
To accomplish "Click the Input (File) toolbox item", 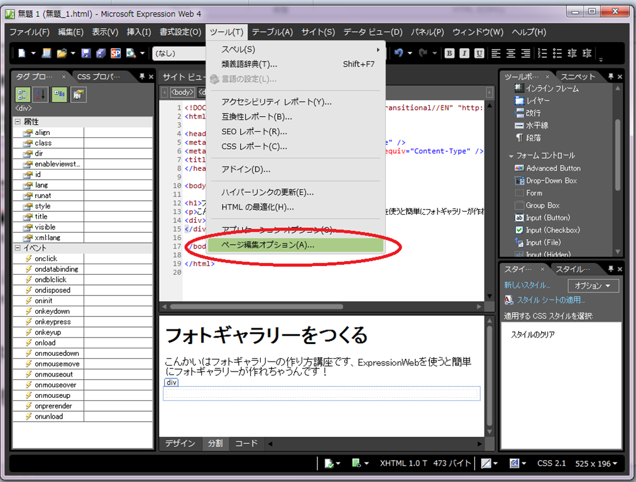I will 537,243.
